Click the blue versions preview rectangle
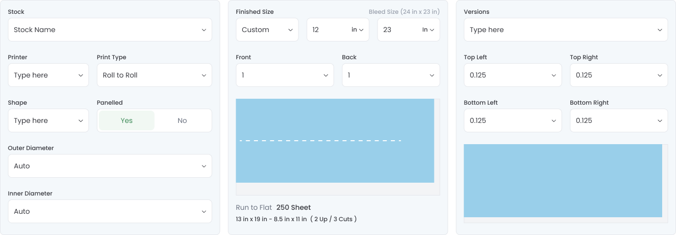This screenshot has height=235, width=676. [562, 181]
